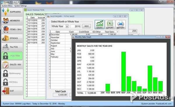175x107 pixels.
Task: Launch The POS cash register
Action: pos(12,47)
